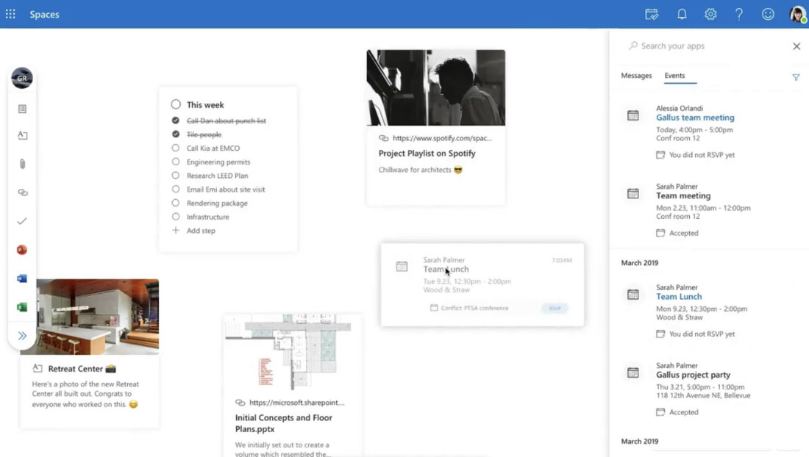The width and height of the screenshot is (809, 457).
Task: Switch to the Messages tab
Action: click(x=636, y=76)
